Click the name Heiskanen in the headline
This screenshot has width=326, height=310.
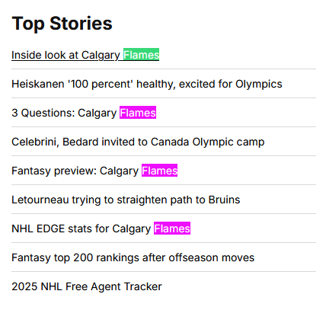click(x=38, y=84)
